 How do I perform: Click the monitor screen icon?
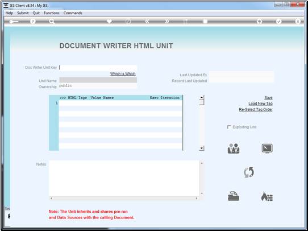267,148
